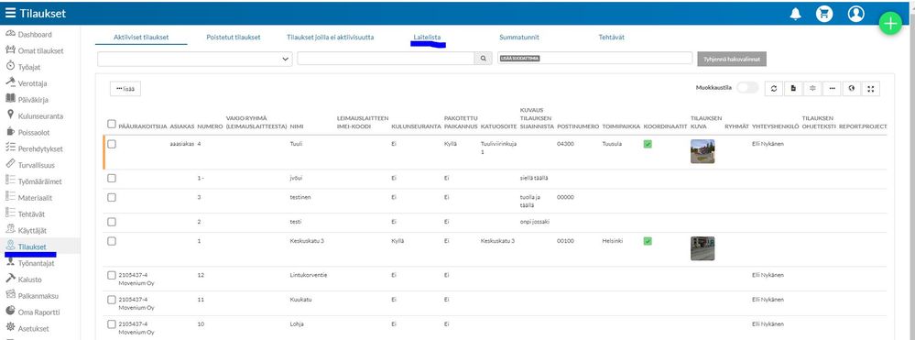
Task: Select Tilaukset in sidebar
Action: pos(32,247)
